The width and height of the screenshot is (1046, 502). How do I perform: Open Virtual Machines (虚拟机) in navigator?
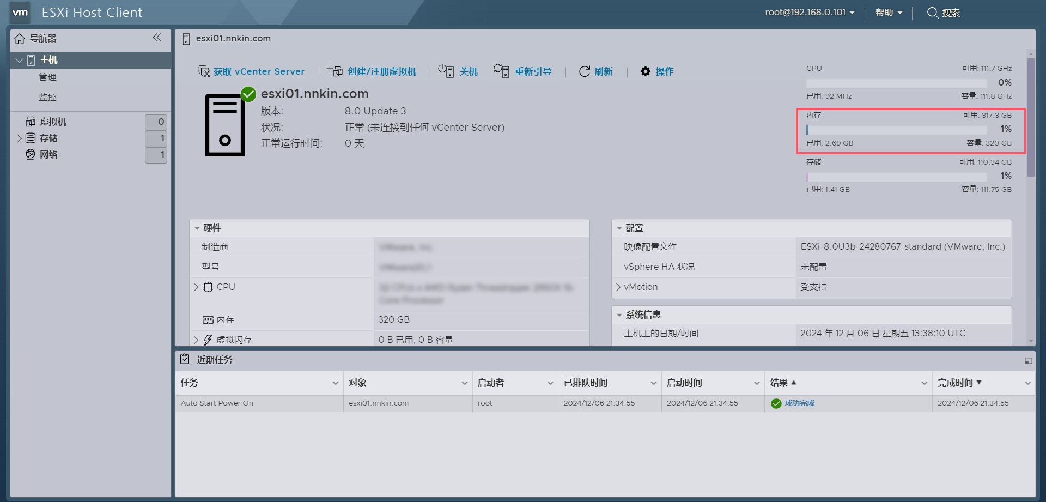click(53, 122)
